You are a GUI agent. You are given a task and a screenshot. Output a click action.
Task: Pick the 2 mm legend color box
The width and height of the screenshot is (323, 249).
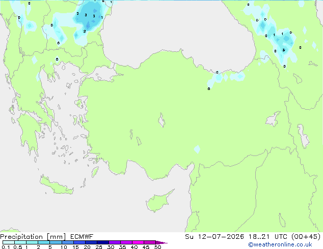(x=44, y=242)
